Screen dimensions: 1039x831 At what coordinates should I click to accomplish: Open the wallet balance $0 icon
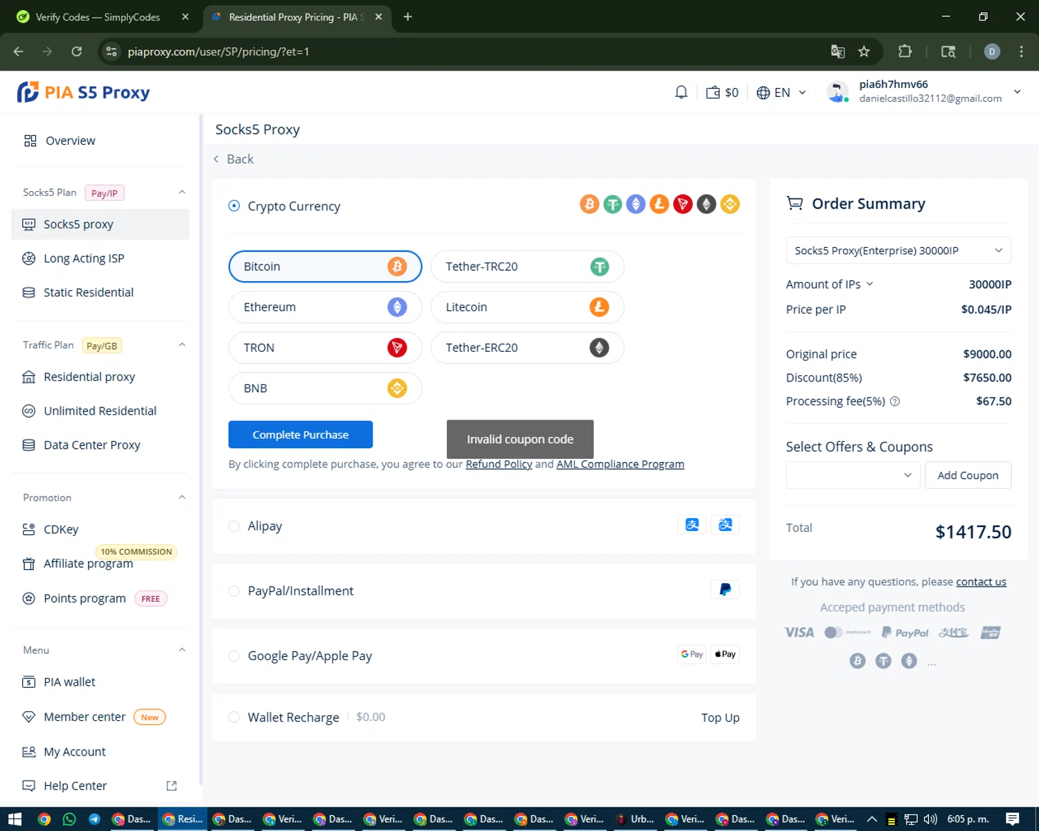coord(722,92)
